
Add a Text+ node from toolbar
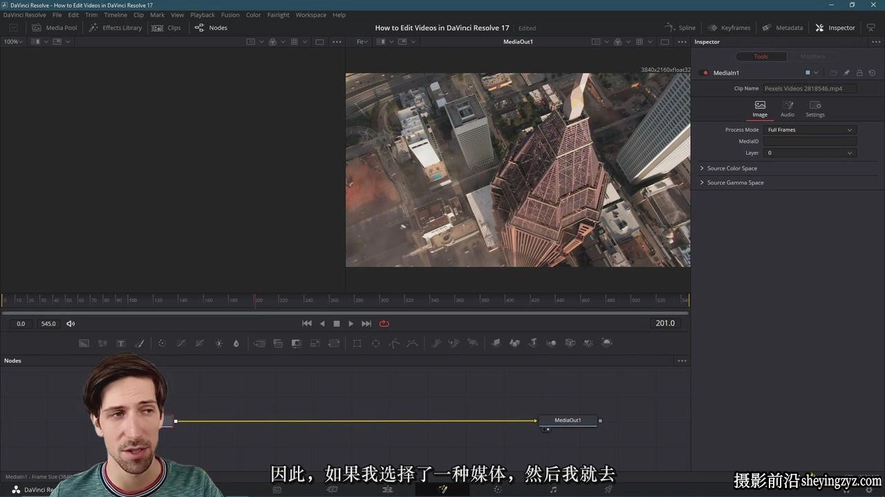point(120,343)
